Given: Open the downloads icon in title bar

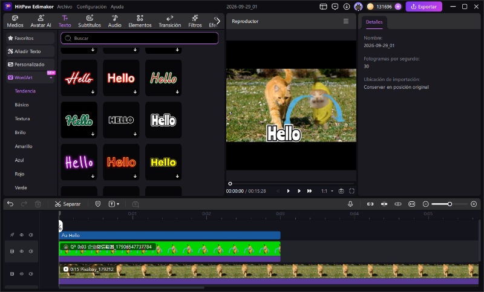Looking at the screenshot, I should pos(347,7).
